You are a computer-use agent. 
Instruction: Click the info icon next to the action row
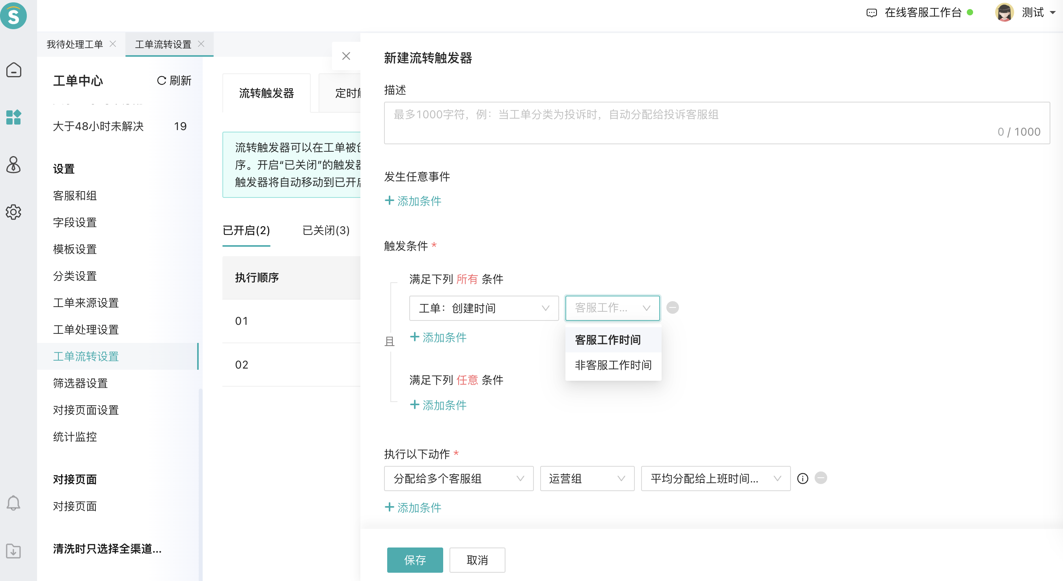pyautogui.click(x=803, y=478)
